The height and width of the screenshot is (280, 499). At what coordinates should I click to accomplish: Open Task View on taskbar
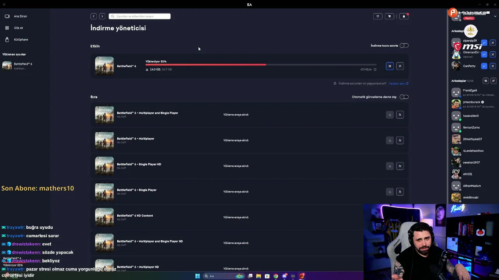250,276
